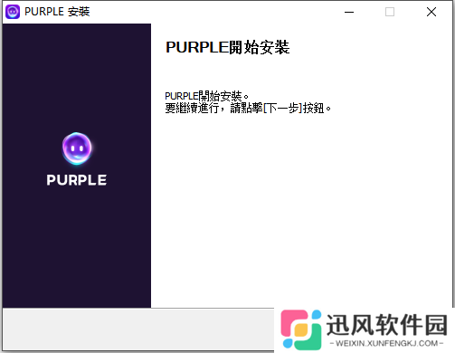Image resolution: width=455 pixels, height=353 pixels.
Task: Click the bracketed [下一步] text
Action: click(x=282, y=108)
